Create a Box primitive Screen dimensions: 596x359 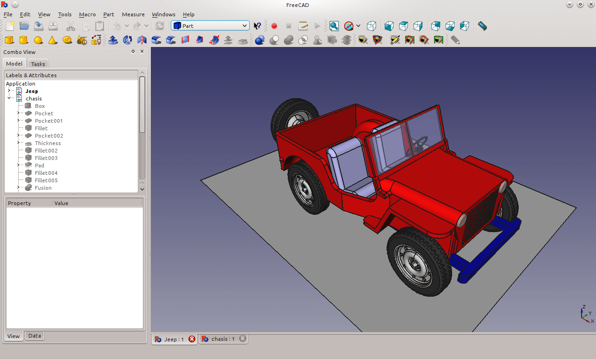9,40
